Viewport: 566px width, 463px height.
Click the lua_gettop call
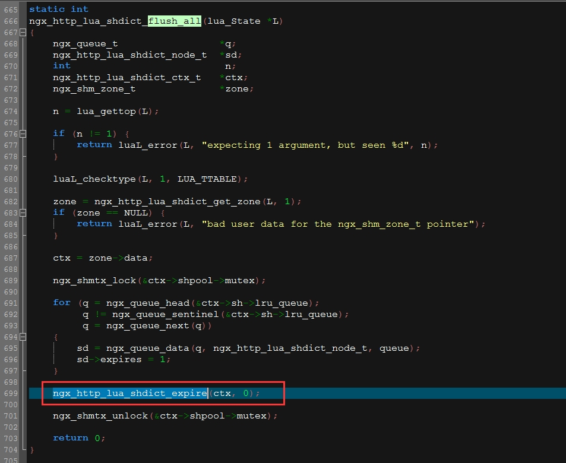pos(106,111)
